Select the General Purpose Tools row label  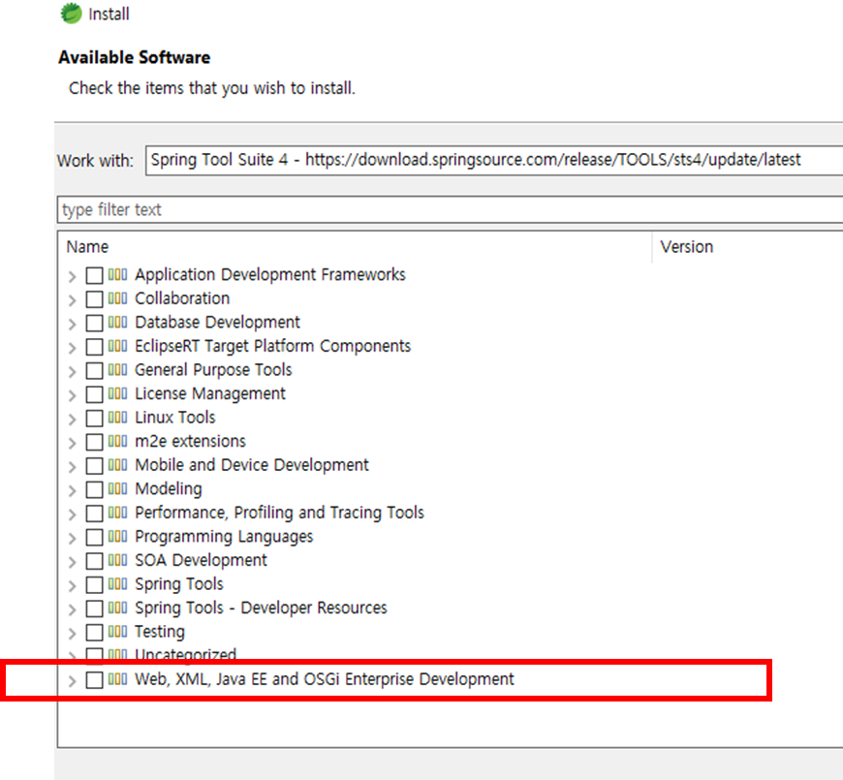pyautogui.click(x=213, y=370)
